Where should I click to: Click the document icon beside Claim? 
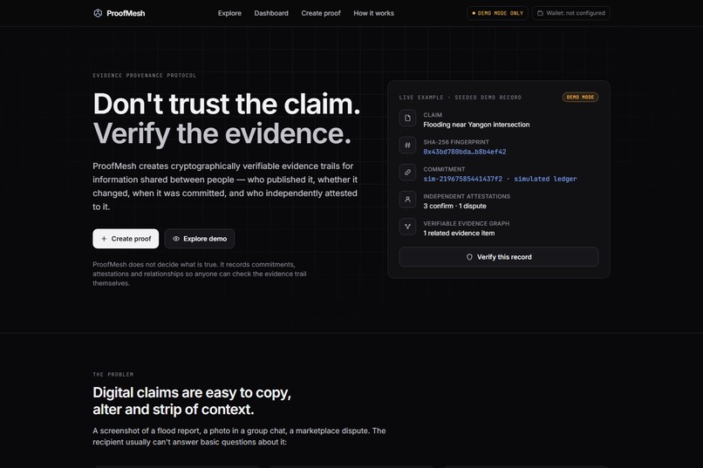(x=407, y=119)
